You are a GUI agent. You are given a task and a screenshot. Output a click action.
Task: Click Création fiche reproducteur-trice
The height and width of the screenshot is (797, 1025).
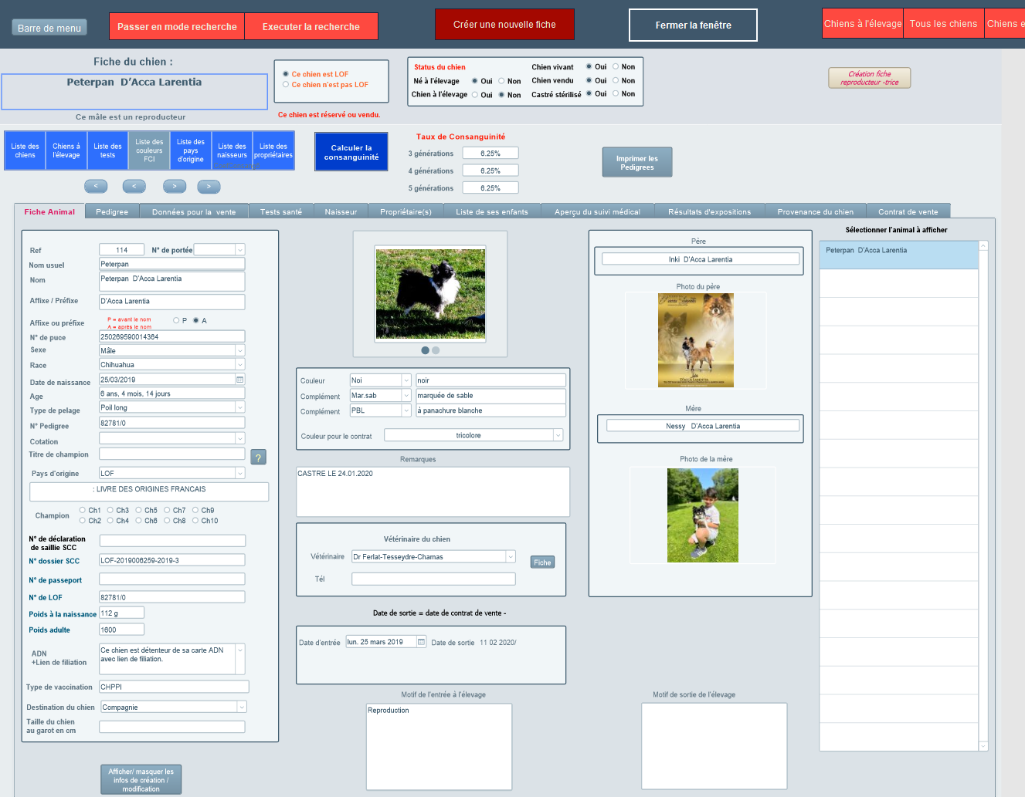click(869, 78)
